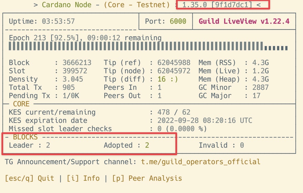Select Mem (RSS) value 4.3G
The width and height of the screenshot is (303, 193).
261,63
